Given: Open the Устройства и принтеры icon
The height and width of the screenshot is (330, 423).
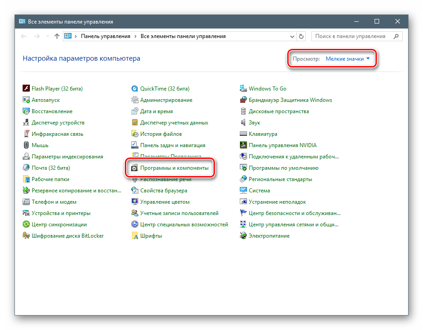Looking at the screenshot, I should click(x=26, y=213).
